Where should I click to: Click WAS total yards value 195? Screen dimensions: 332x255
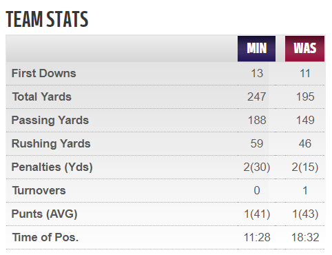click(x=305, y=96)
